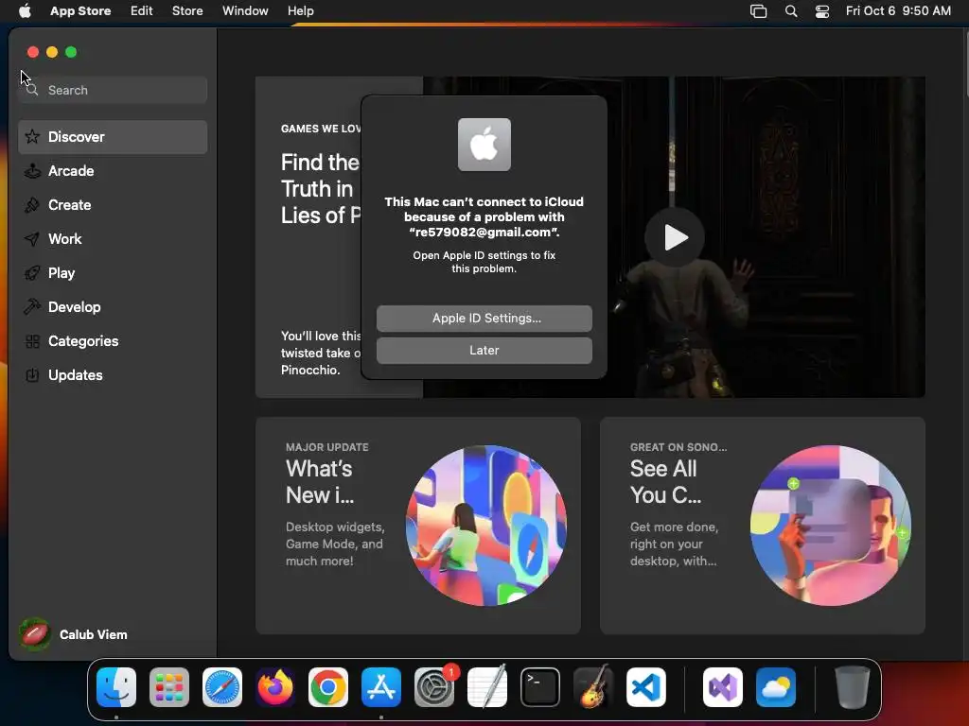Click the Sonoma widgets illustration
Viewport: 969px width, 726px height.
pos(831,526)
